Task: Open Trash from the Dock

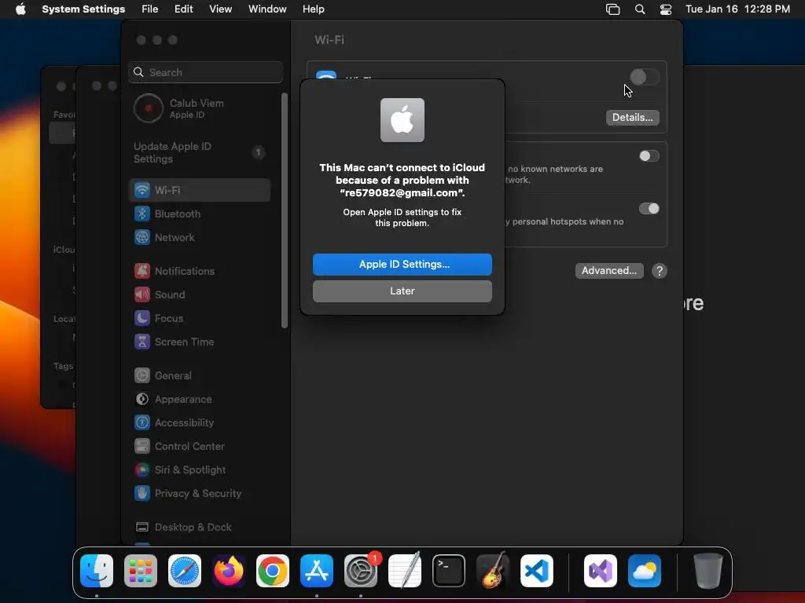Action: (708, 571)
